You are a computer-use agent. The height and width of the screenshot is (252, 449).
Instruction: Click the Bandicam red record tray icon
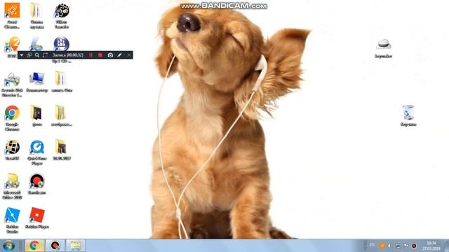414,246
